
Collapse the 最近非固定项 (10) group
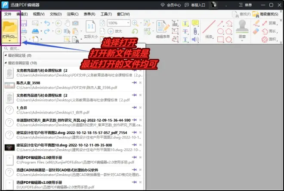click(6, 63)
